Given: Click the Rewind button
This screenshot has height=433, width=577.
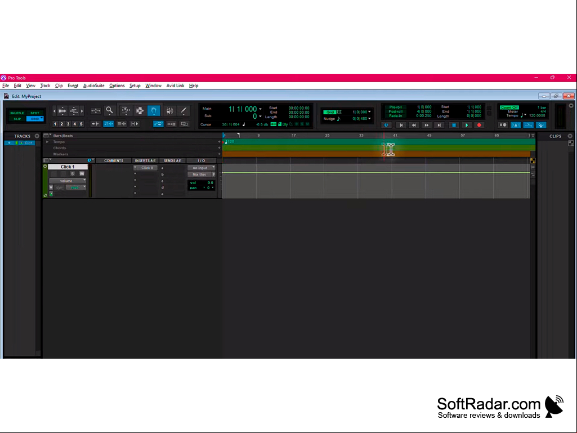Looking at the screenshot, I should (414, 125).
